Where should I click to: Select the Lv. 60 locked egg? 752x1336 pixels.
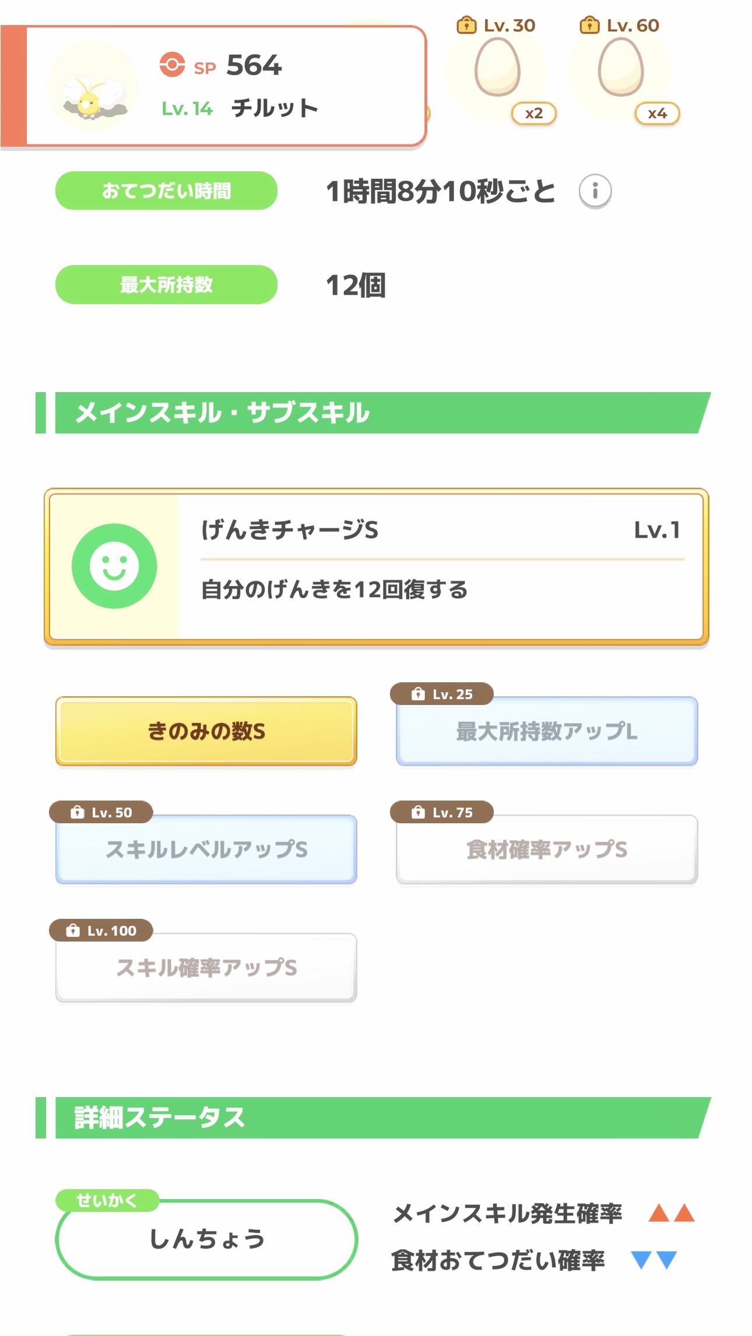620,68
